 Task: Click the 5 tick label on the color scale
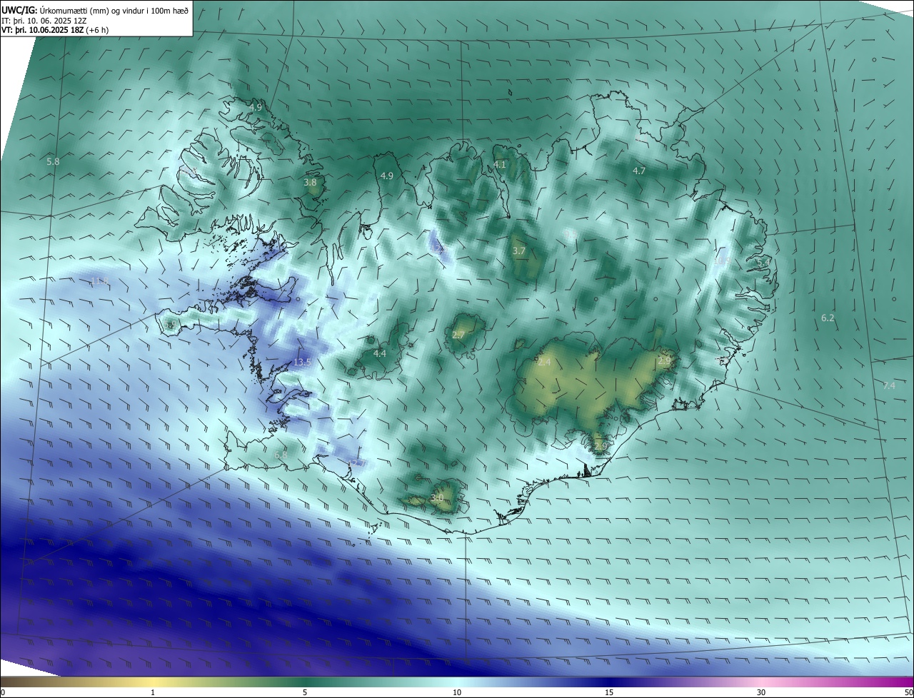tap(305, 692)
